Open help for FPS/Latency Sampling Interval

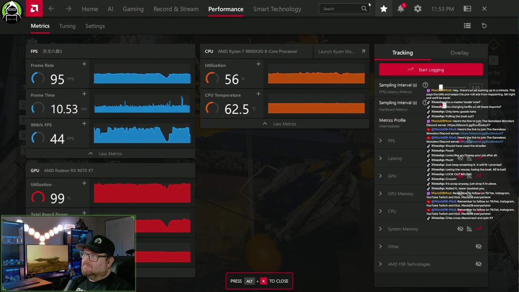tap(425, 85)
